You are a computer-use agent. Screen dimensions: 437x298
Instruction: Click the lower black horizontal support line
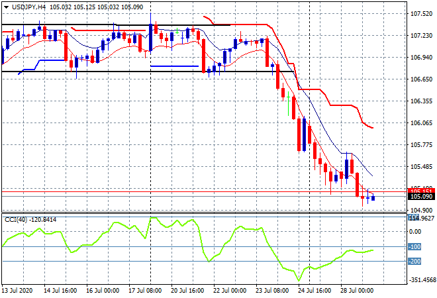click(148, 72)
